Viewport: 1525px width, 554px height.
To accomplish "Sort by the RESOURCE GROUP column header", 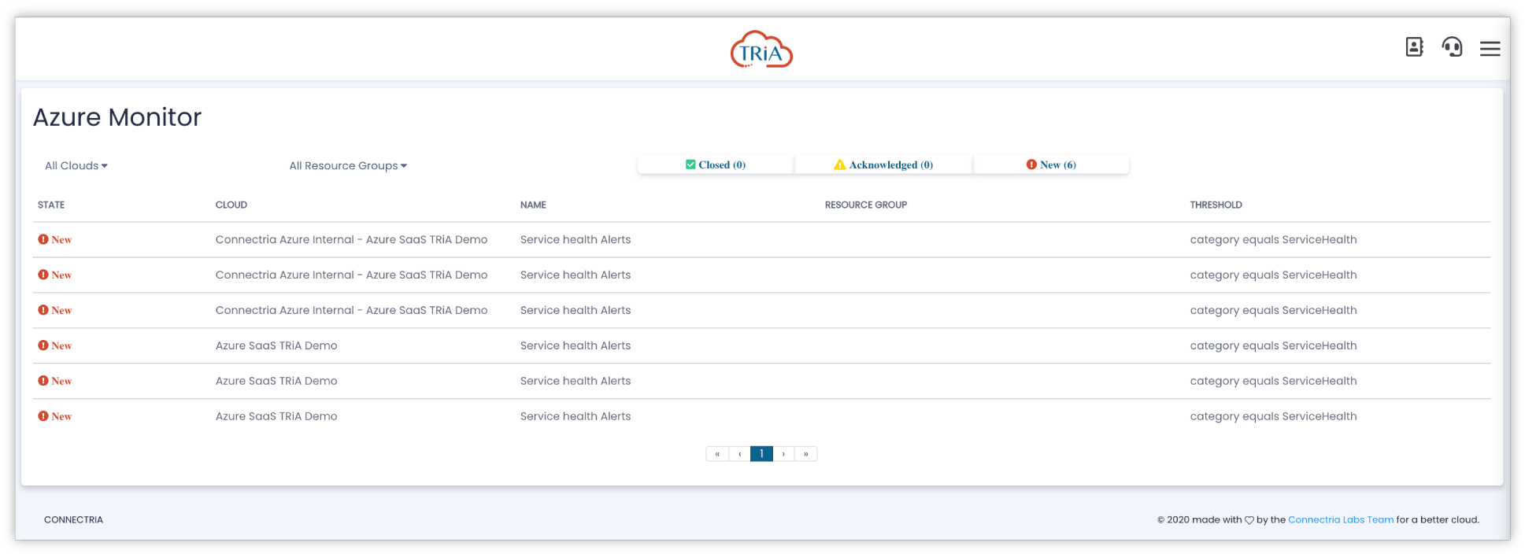I will click(x=866, y=205).
